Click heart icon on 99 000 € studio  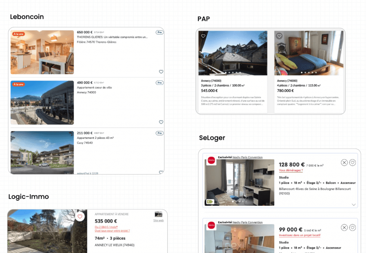point(352,228)
